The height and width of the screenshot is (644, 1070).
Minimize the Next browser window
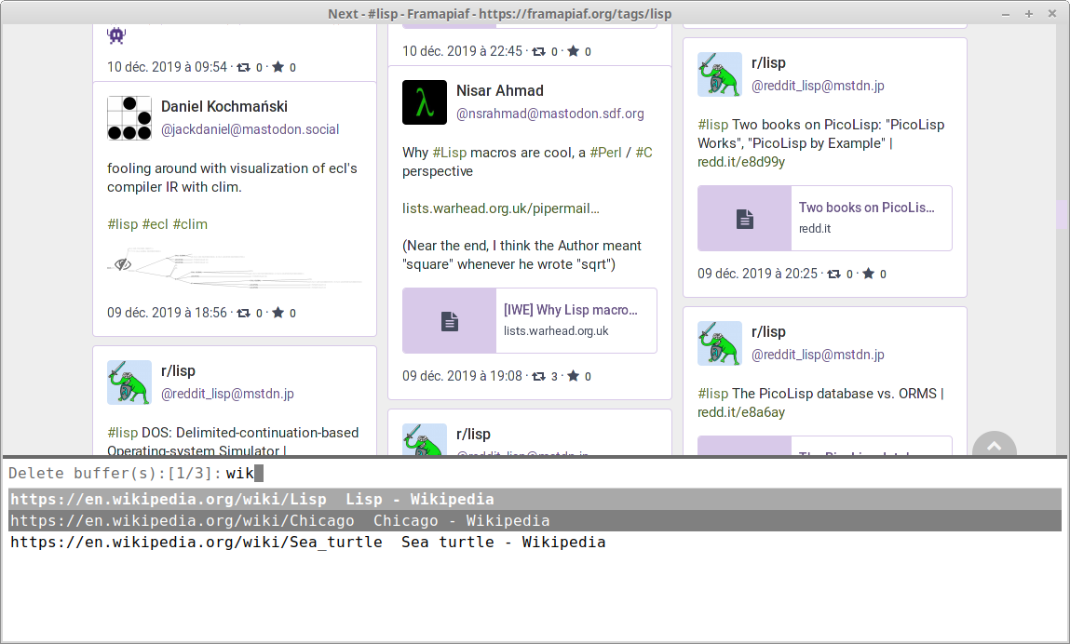1006,14
